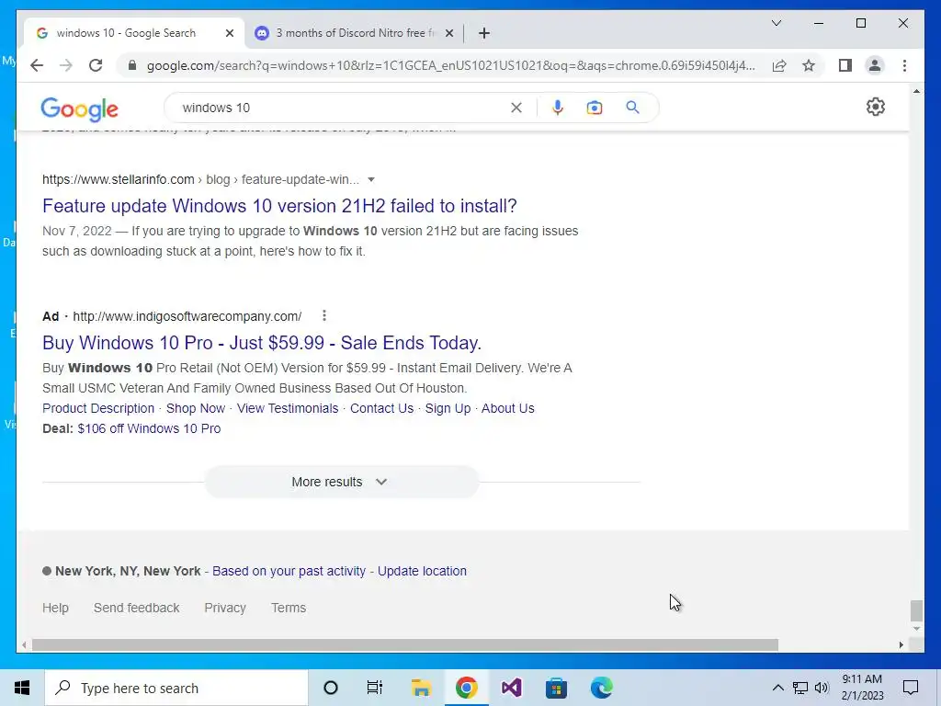941x706 pixels.
Task: Close the windows 10 Google Search tab
Action: coord(229,33)
